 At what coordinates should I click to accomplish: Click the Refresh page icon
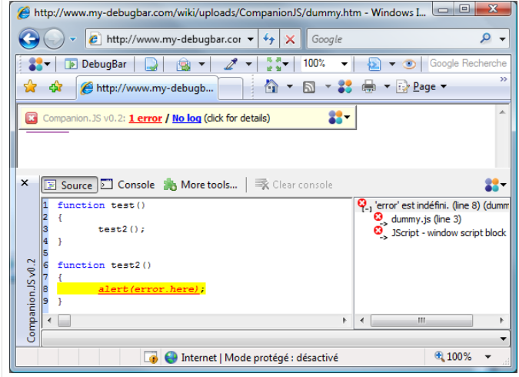click(x=270, y=38)
